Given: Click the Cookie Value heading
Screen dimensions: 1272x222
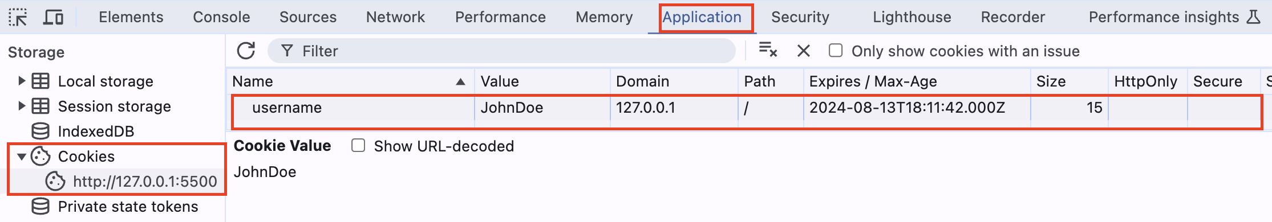Looking at the screenshot, I should [x=282, y=146].
